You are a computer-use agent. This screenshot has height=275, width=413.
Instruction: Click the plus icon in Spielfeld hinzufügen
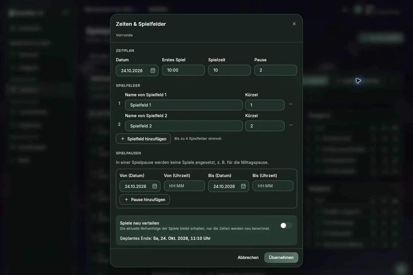tap(123, 139)
